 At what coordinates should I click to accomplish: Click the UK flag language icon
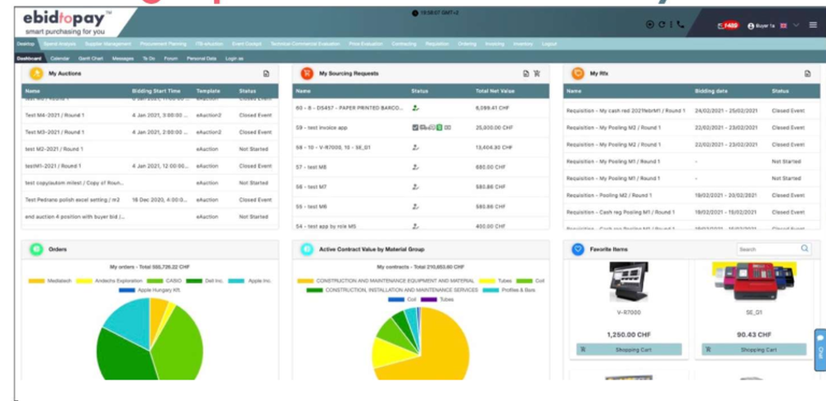(783, 26)
